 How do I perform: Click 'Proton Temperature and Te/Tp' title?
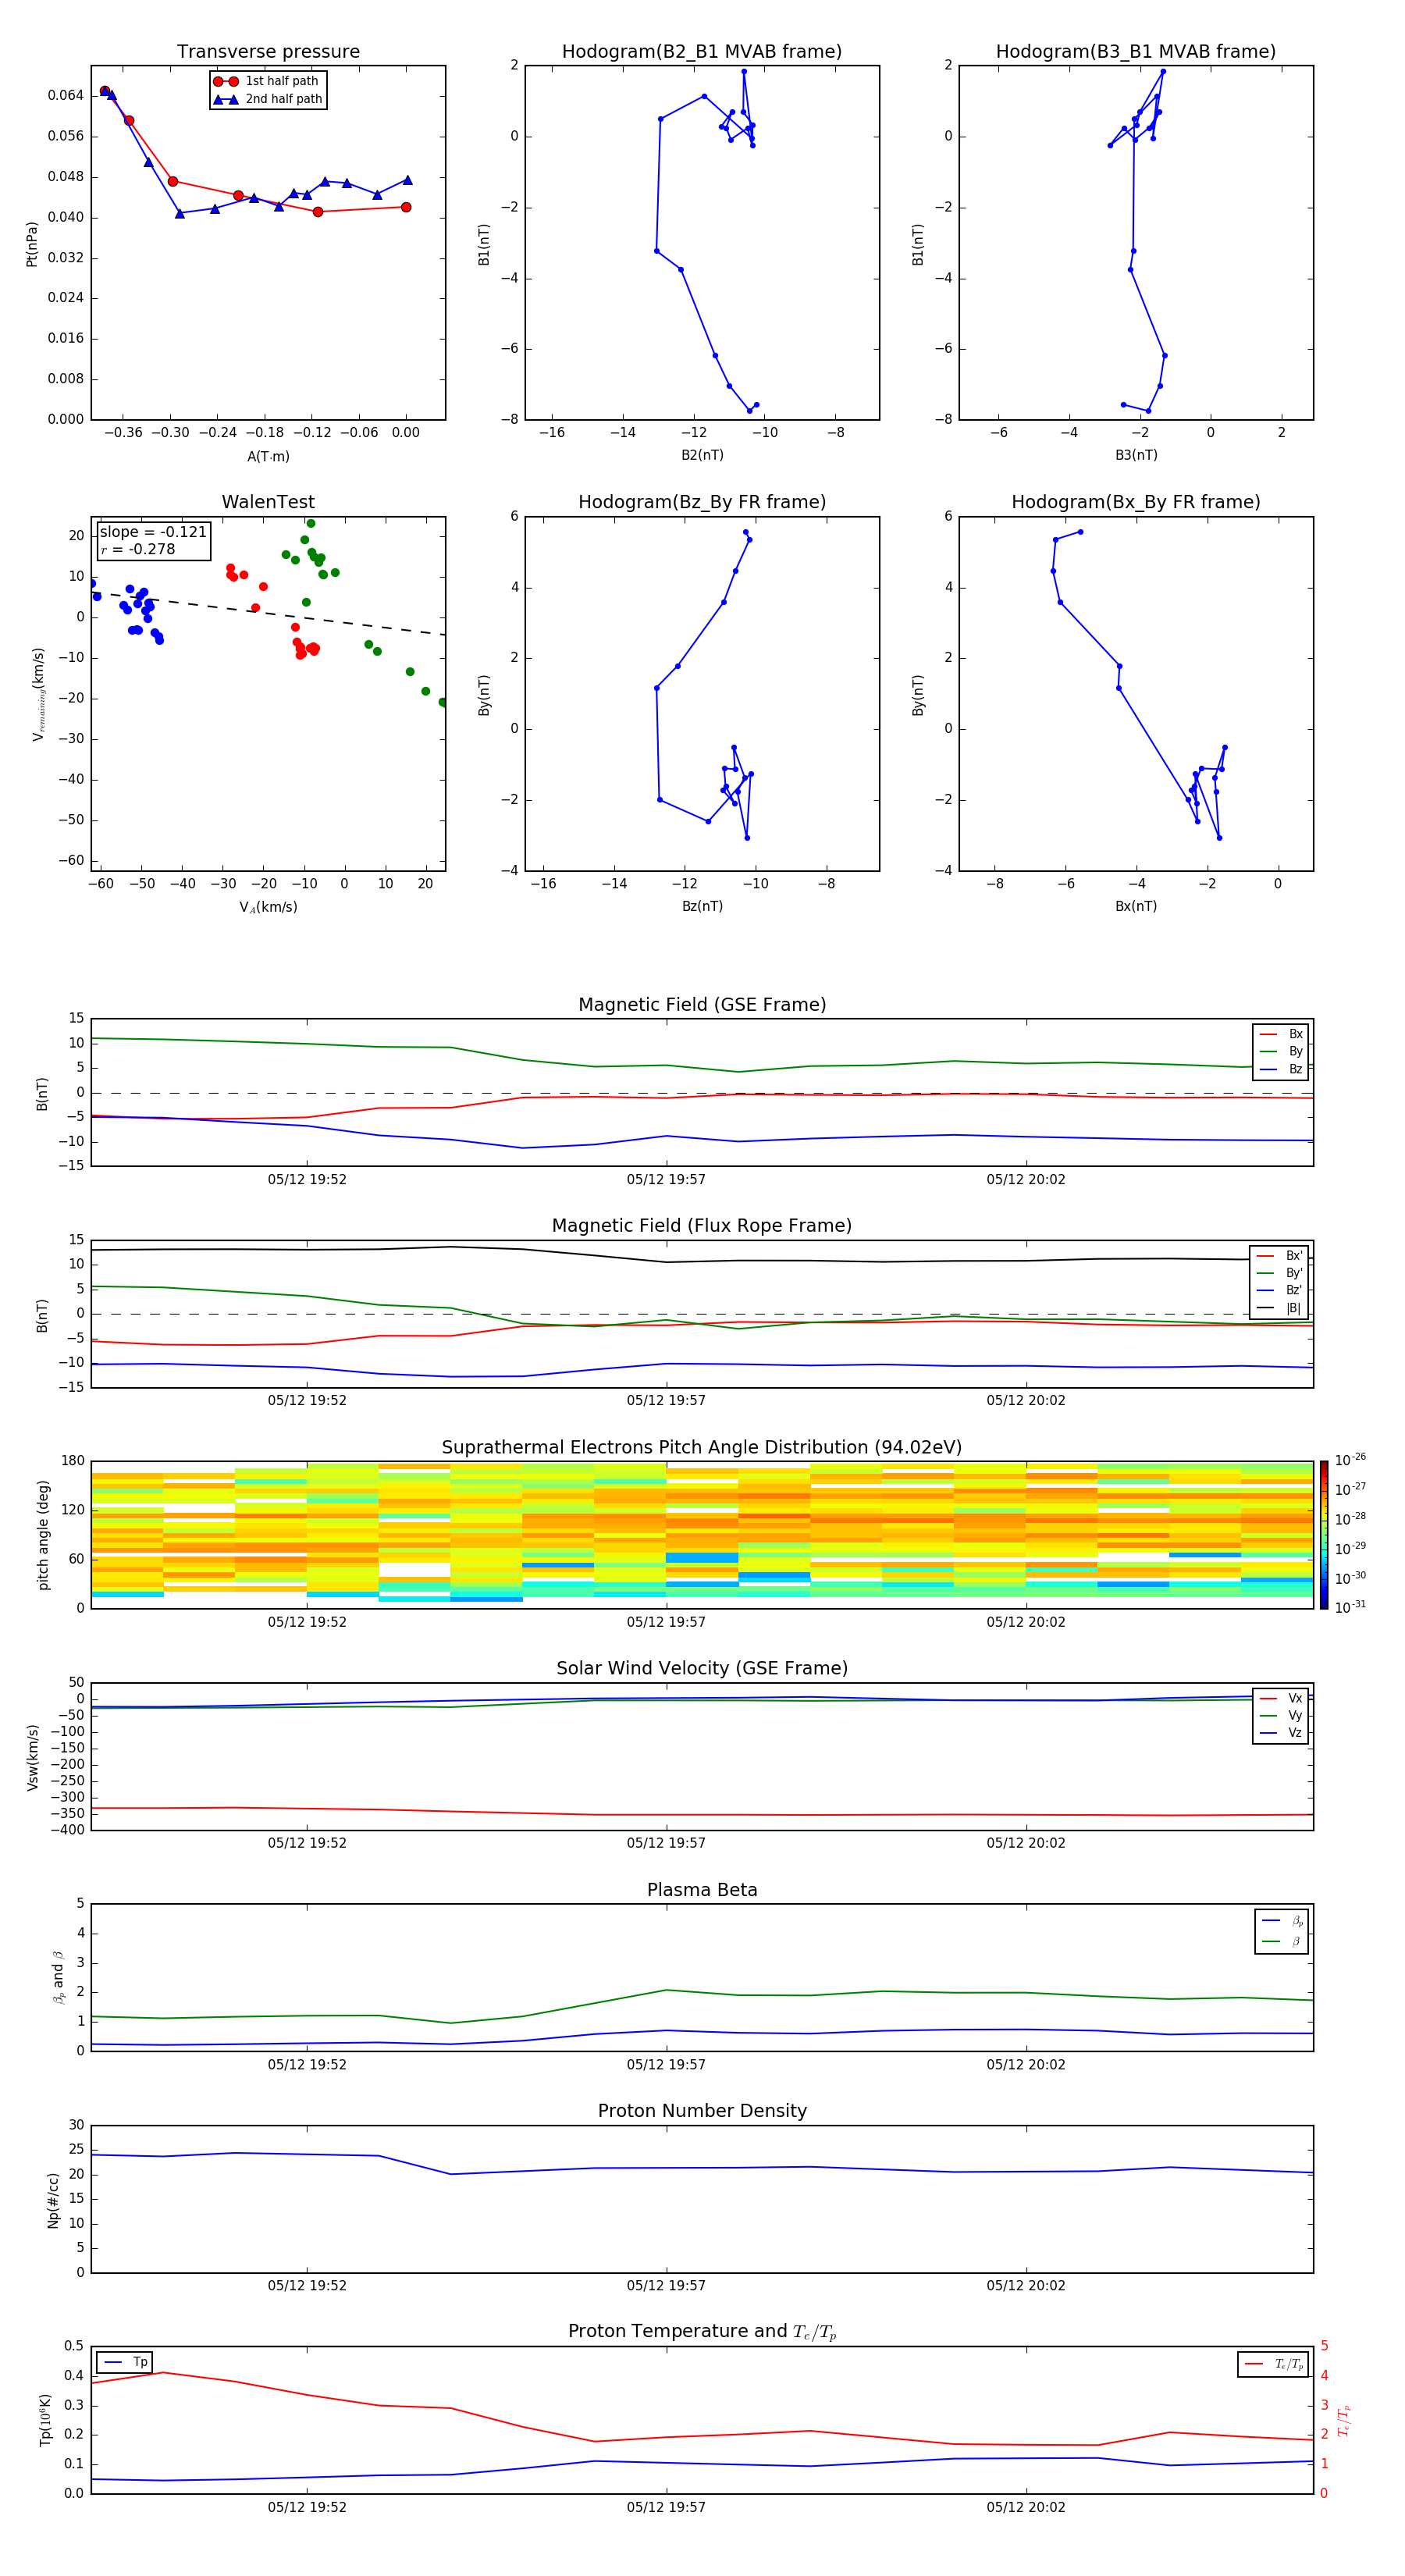point(702,2331)
